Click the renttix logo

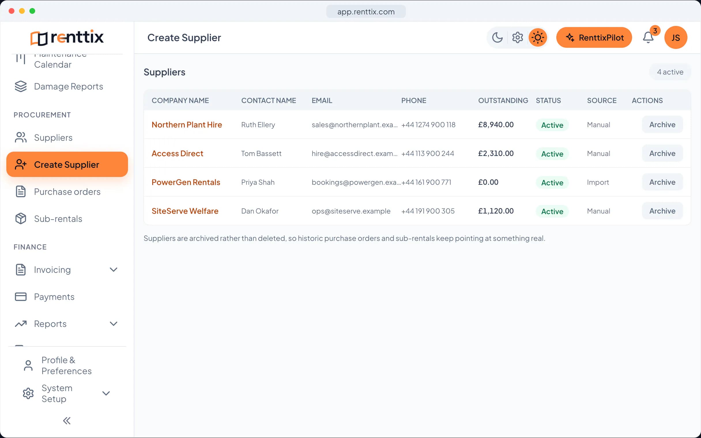(x=67, y=37)
